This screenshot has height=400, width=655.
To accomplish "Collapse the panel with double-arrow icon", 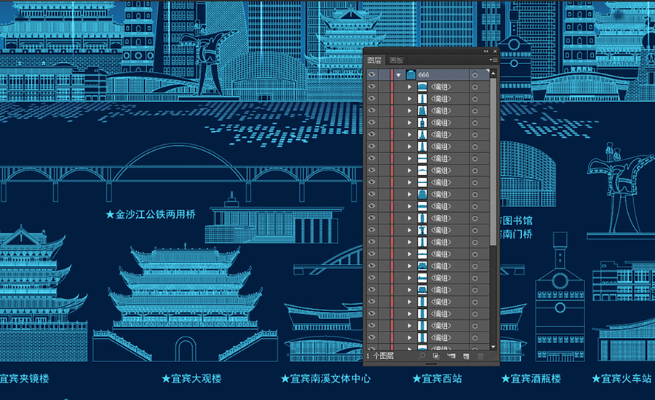I will pyautogui.click(x=486, y=51).
